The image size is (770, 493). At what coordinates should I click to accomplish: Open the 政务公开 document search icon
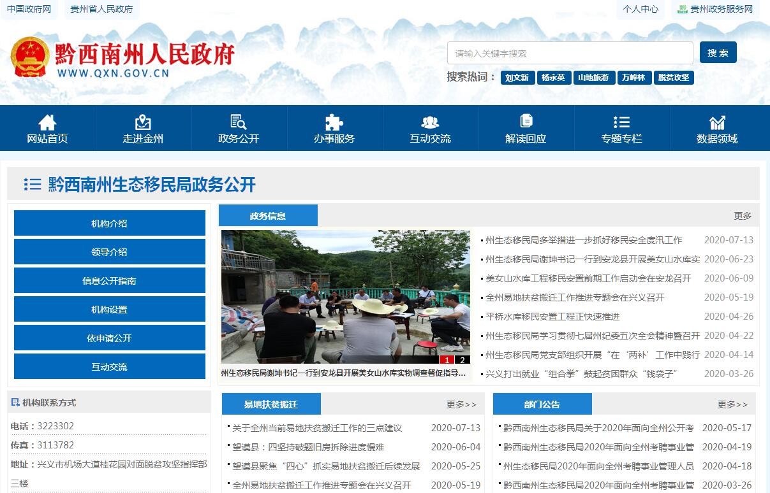pos(239,122)
